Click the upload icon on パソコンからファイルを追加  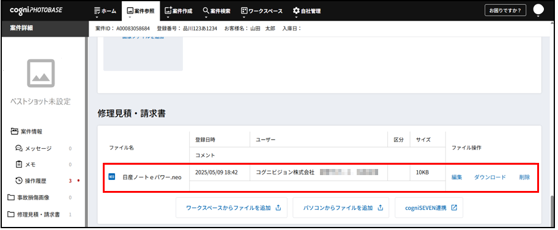[380, 208]
